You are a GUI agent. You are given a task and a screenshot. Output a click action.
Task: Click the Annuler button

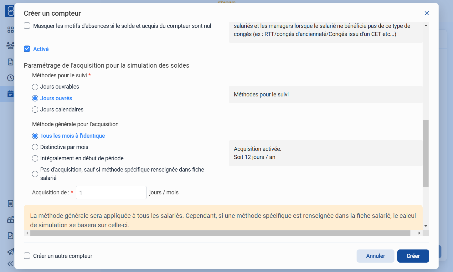tap(375, 256)
